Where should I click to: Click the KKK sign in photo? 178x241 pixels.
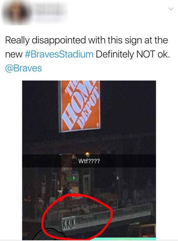[x=69, y=223]
